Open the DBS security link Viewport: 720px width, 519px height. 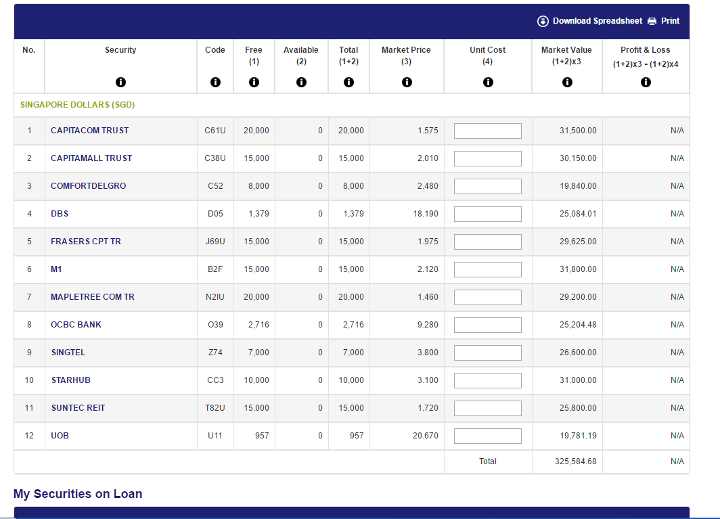[60, 214]
